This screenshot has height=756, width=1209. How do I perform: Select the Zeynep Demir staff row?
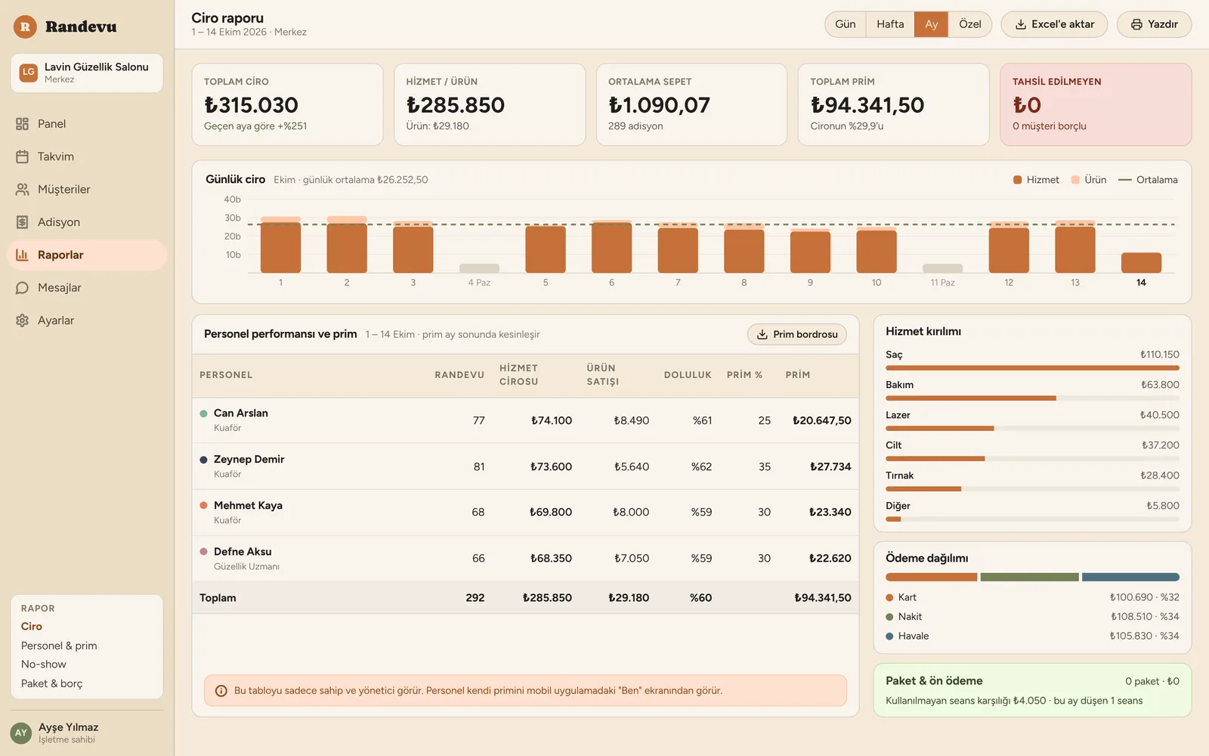tap(525, 466)
